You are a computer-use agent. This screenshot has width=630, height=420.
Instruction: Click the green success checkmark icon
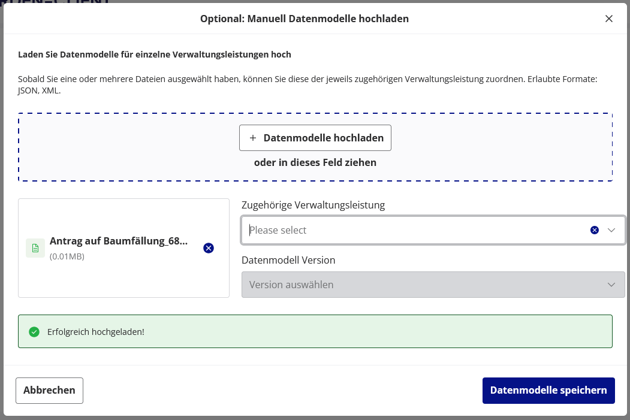coord(34,331)
